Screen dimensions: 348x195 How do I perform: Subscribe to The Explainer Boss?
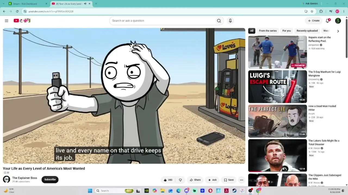click(50, 180)
